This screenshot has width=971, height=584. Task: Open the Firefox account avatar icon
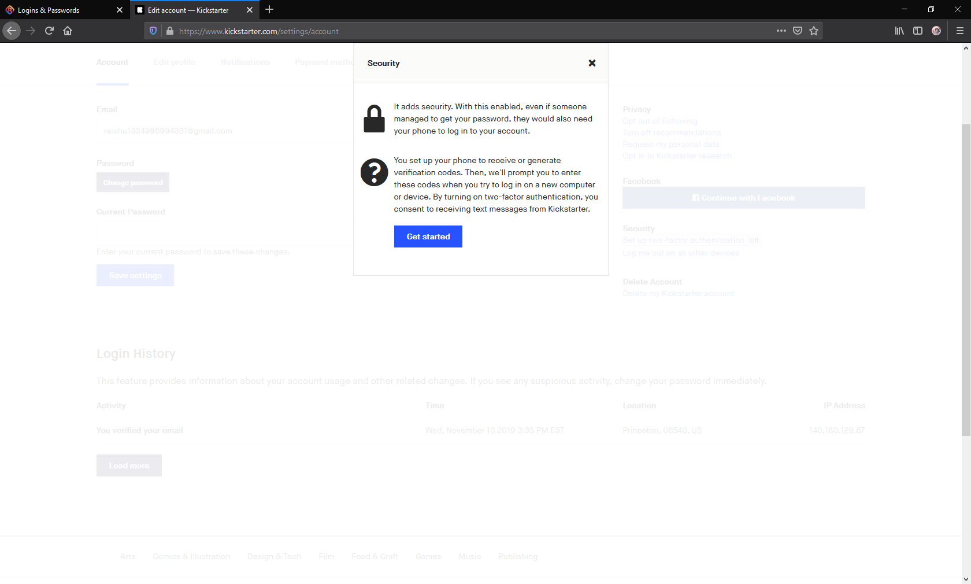936,31
